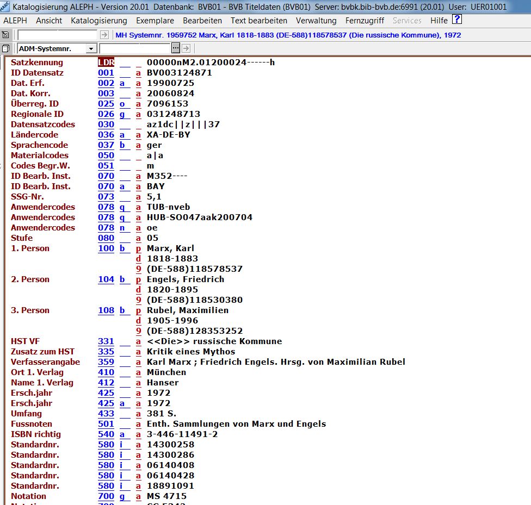The image size is (531, 505).
Task: Expand the ADM-Systemnr. dropdown
Action: (x=90, y=48)
